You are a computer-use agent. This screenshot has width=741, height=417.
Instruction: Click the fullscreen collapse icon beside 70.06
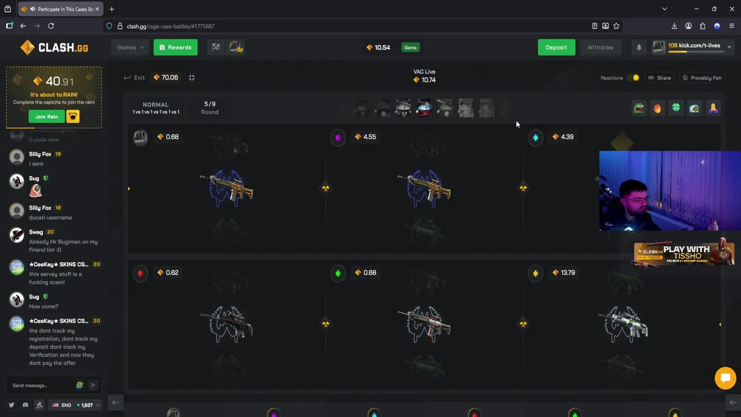tap(192, 78)
